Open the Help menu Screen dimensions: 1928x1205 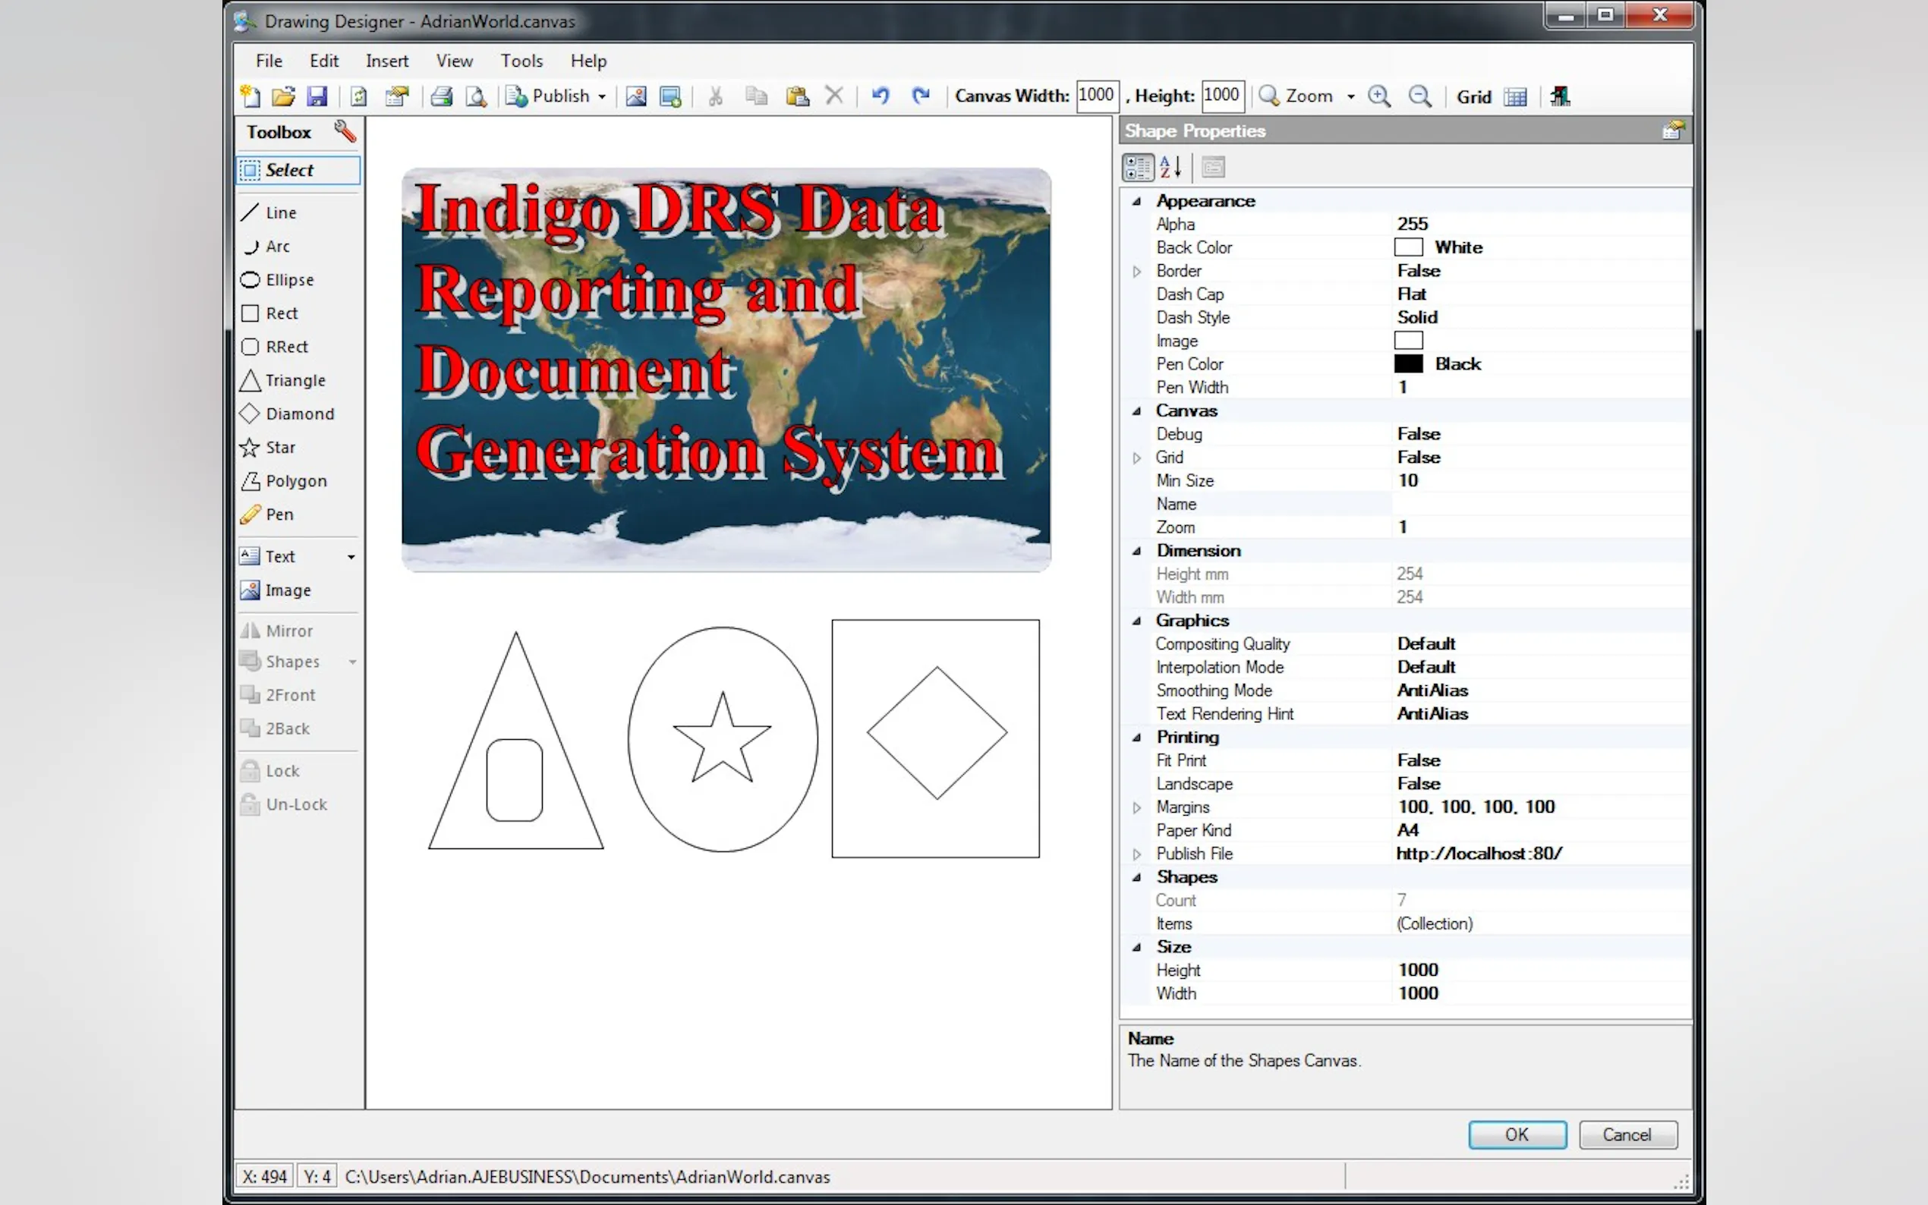(588, 61)
